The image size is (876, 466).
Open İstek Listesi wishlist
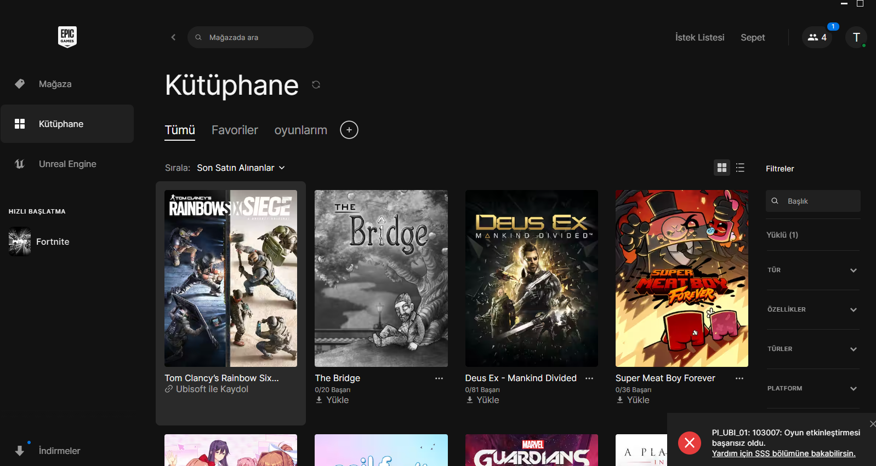coord(699,37)
